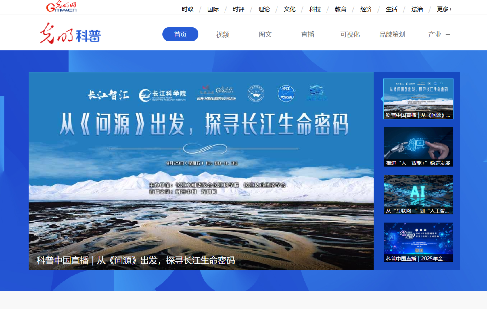
Task: Click the 光明科普 site logo
Action: tap(70, 34)
